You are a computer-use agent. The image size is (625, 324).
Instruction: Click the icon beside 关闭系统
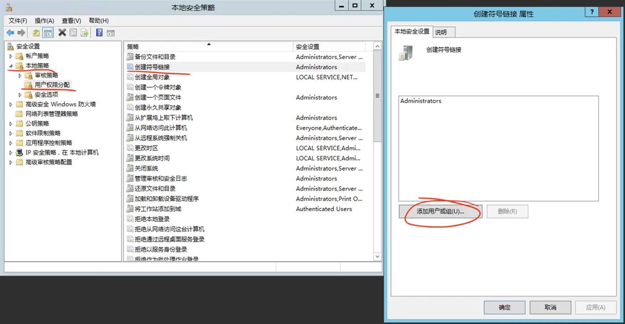pyautogui.click(x=130, y=168)
